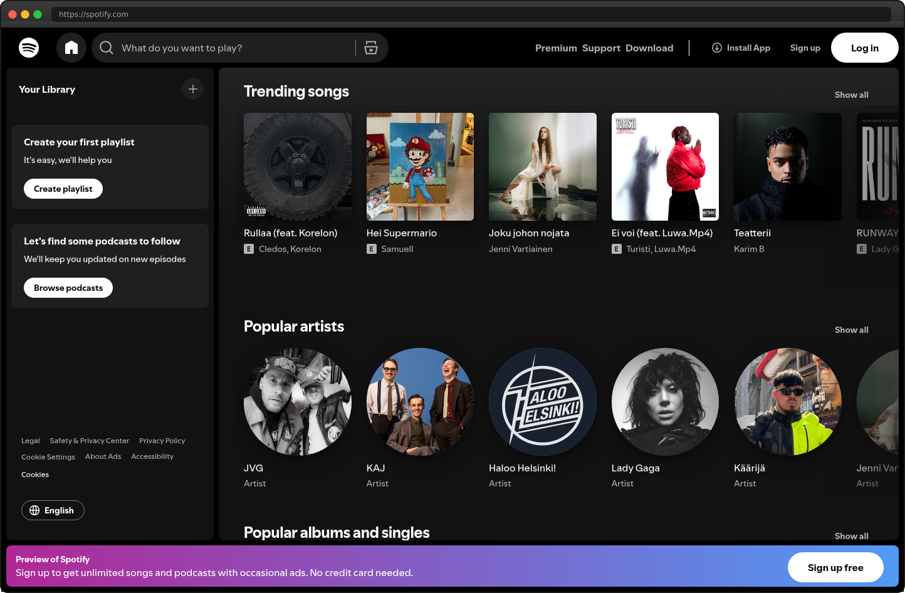This screenshot has width=905, height=593.
Task: Open Browse using the icon beside the search bar
Action: 371,48
